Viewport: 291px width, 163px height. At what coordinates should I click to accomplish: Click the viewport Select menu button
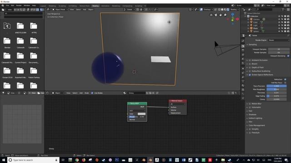tap(79, 10)
